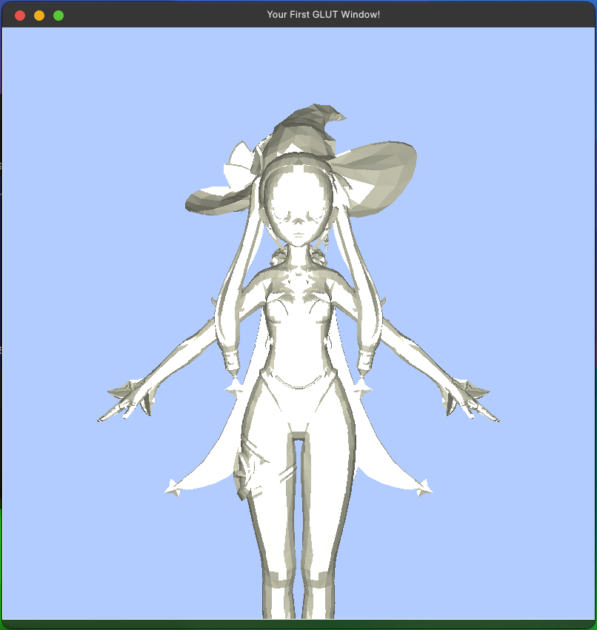Click the "Your First GLUT Window!" title text
Viewport: 597px width, 630px height.
click(323, 15)
